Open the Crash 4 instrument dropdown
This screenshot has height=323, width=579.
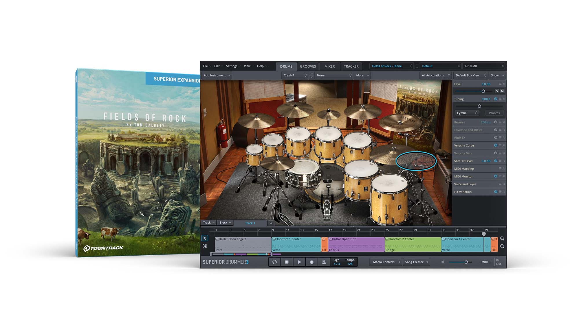point(295,75)
